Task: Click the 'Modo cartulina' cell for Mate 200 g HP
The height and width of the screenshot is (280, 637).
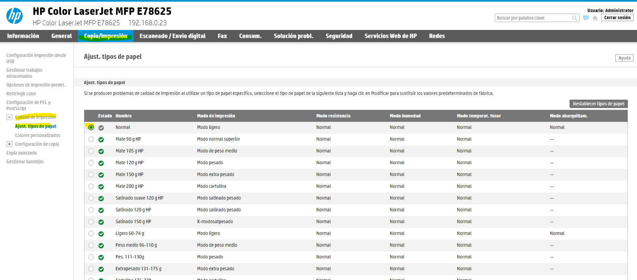Action: point(212,186)
